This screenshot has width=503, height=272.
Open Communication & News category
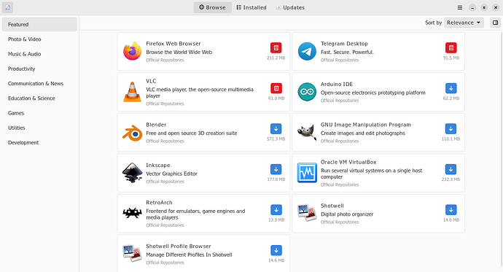tap(39, 83)
